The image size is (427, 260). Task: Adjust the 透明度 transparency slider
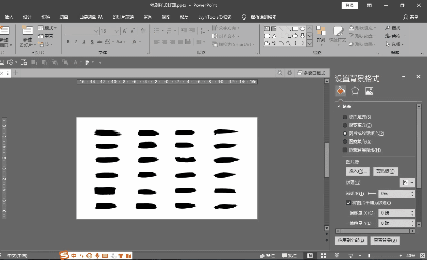pos(371,194)
